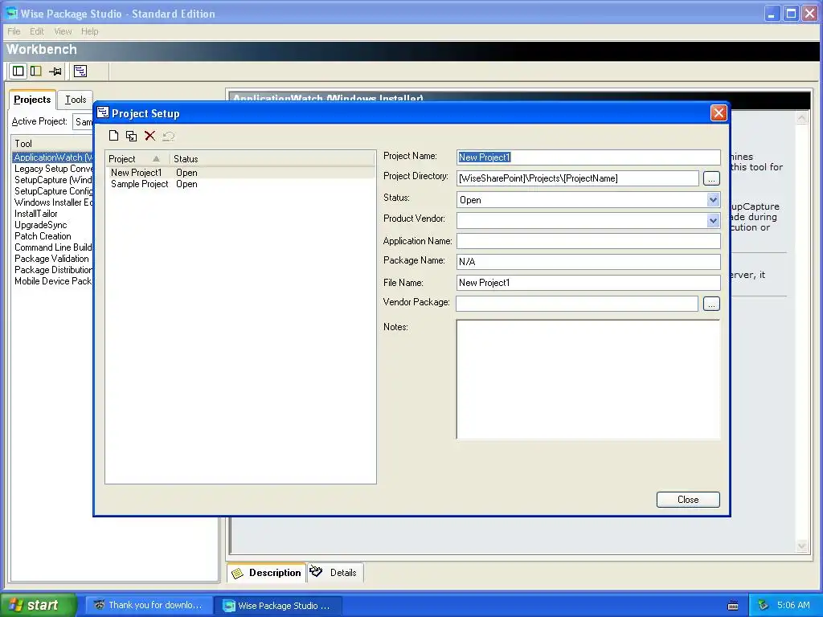Select Windows Installer Editor in the Tool list
This screenshot has height=617, width=823.
point(52,202)
